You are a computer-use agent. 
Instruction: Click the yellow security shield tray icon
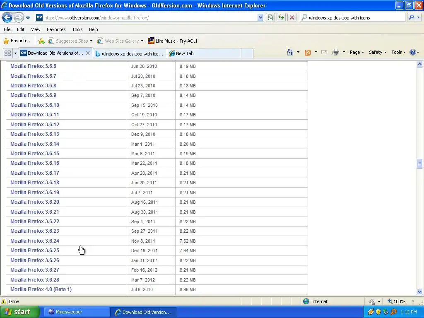(x=378, y=312)
